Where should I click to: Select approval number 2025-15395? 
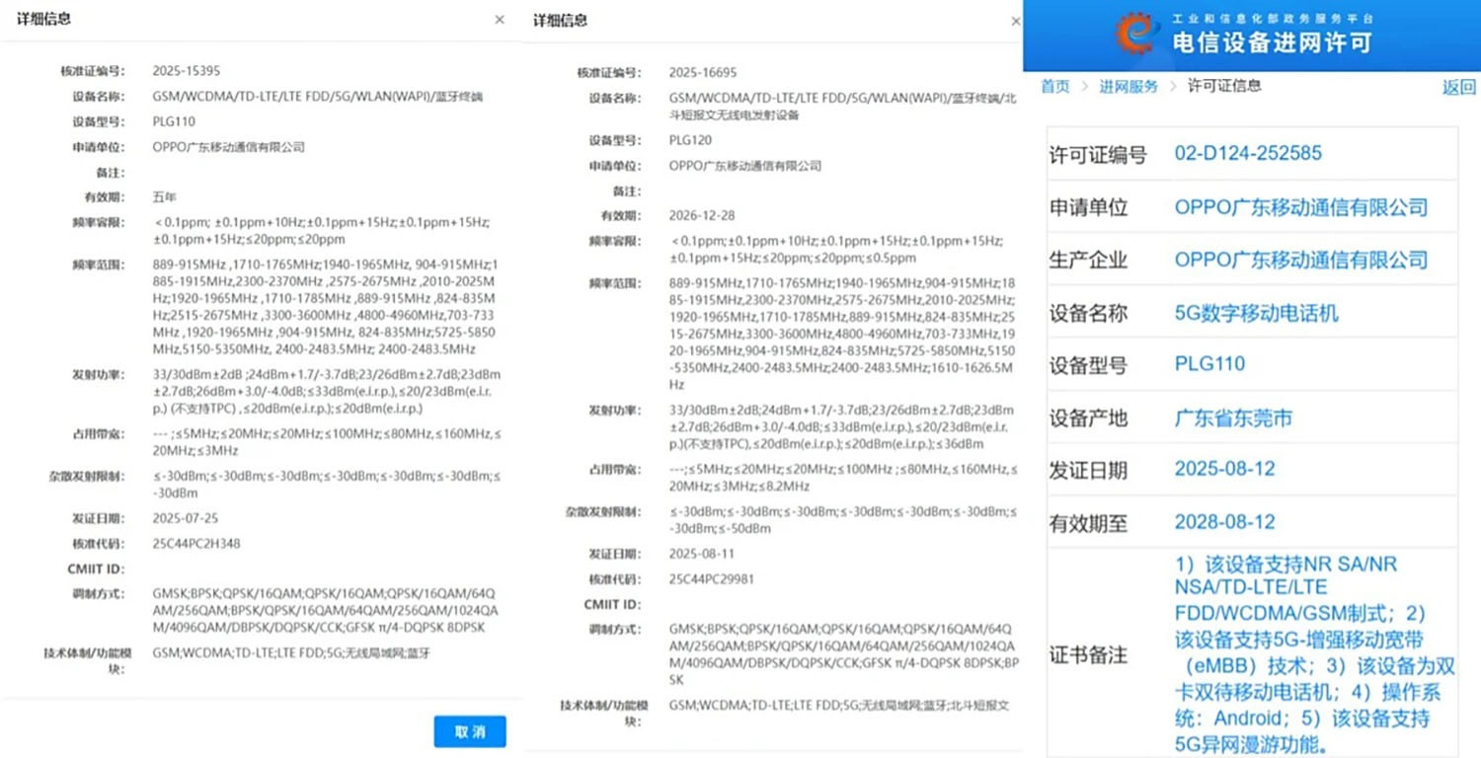[x=186, y=71]
